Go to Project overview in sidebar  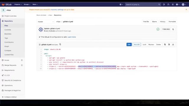click(x=10, y=16)
